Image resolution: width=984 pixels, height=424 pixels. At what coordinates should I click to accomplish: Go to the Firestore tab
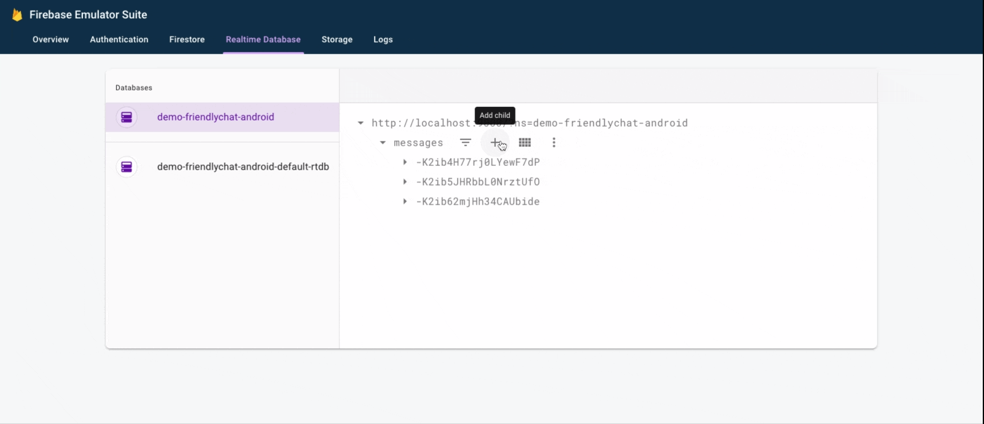(x=187, y=39)
